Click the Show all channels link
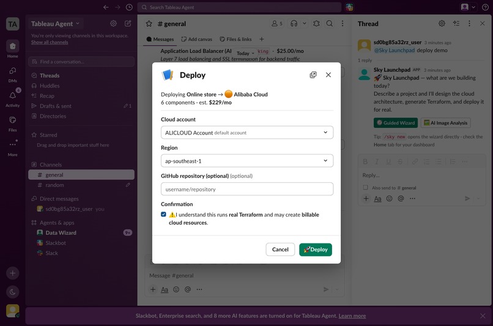This screenshot has height=326, width=493. coord(50,42)
